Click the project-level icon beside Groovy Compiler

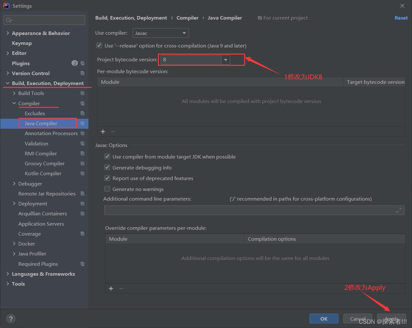(x=83, y=163)
